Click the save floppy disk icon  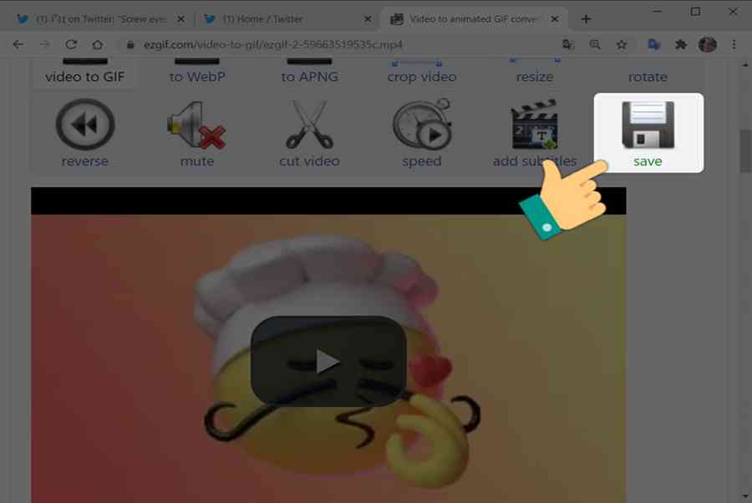coord(648,125)
